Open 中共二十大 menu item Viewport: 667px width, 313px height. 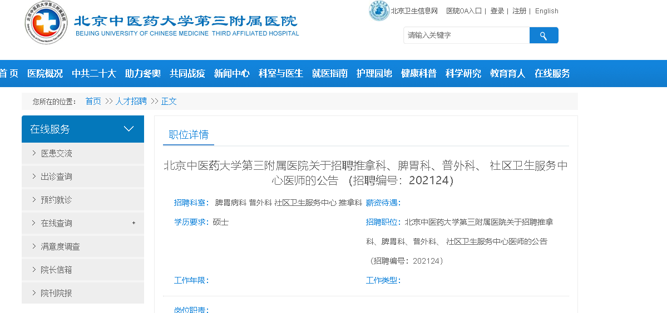point(94,73)
